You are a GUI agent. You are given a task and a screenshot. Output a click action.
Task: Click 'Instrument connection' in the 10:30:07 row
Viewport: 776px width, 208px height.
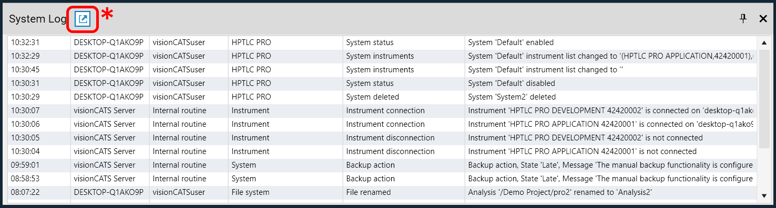click(385, 111)
